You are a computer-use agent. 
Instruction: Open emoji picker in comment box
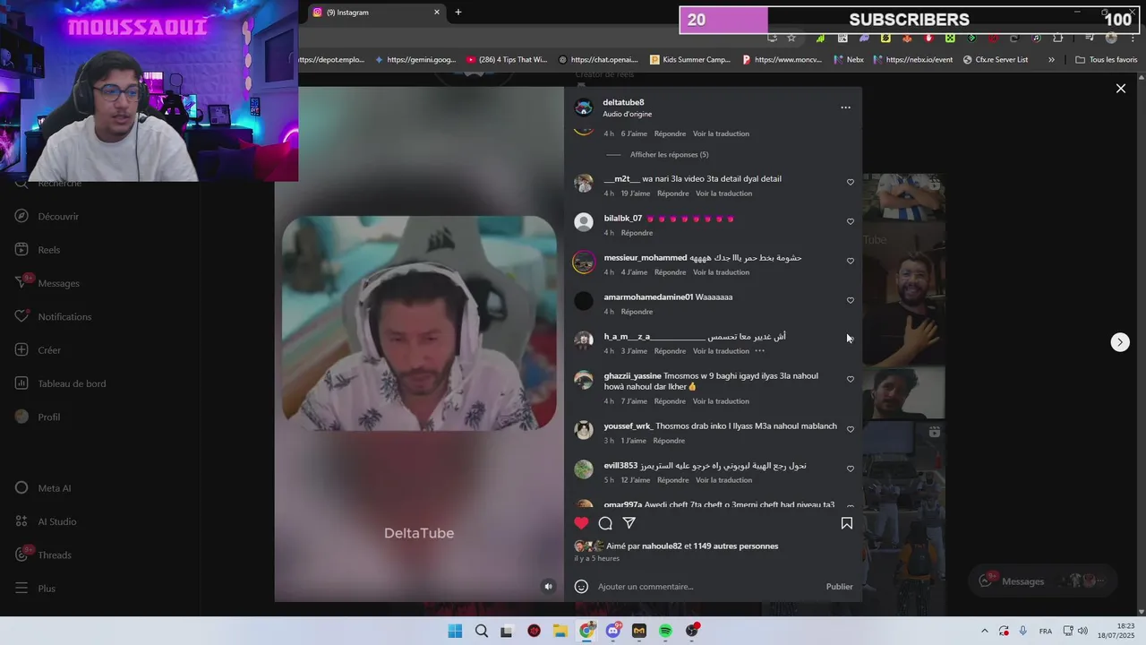(581, 587)
